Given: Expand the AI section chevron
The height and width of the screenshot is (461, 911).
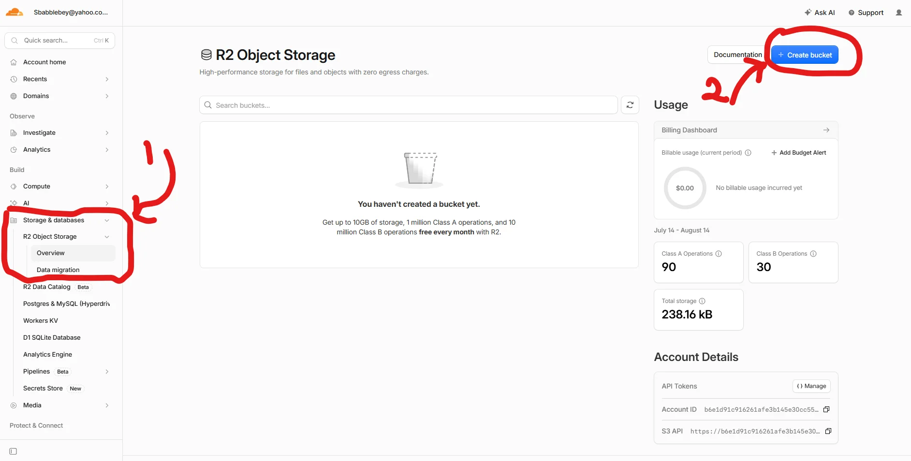Looking at the screenshot, I should pyautogui.click(x=107, y=203).
